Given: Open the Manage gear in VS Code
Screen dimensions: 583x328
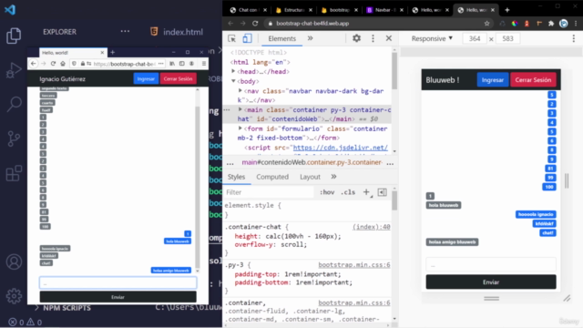Looking at the screenshot, I should tap(14, 296).
